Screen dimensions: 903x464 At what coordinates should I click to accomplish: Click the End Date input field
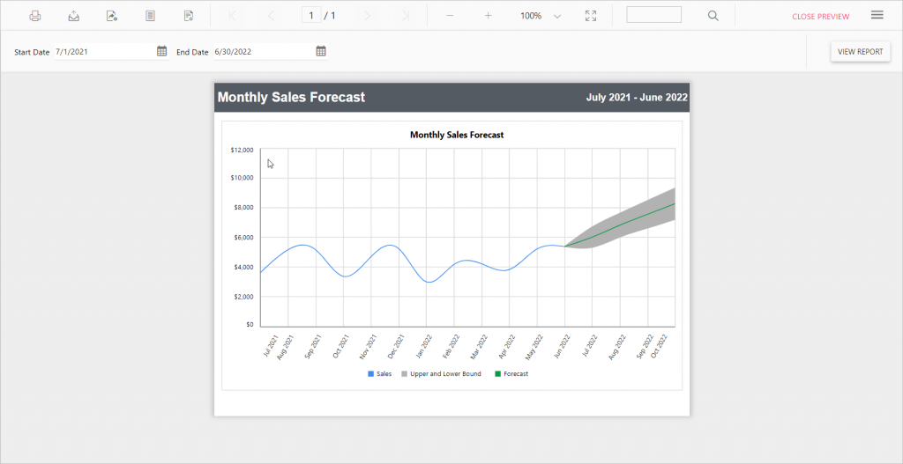(x=264, y=52)
